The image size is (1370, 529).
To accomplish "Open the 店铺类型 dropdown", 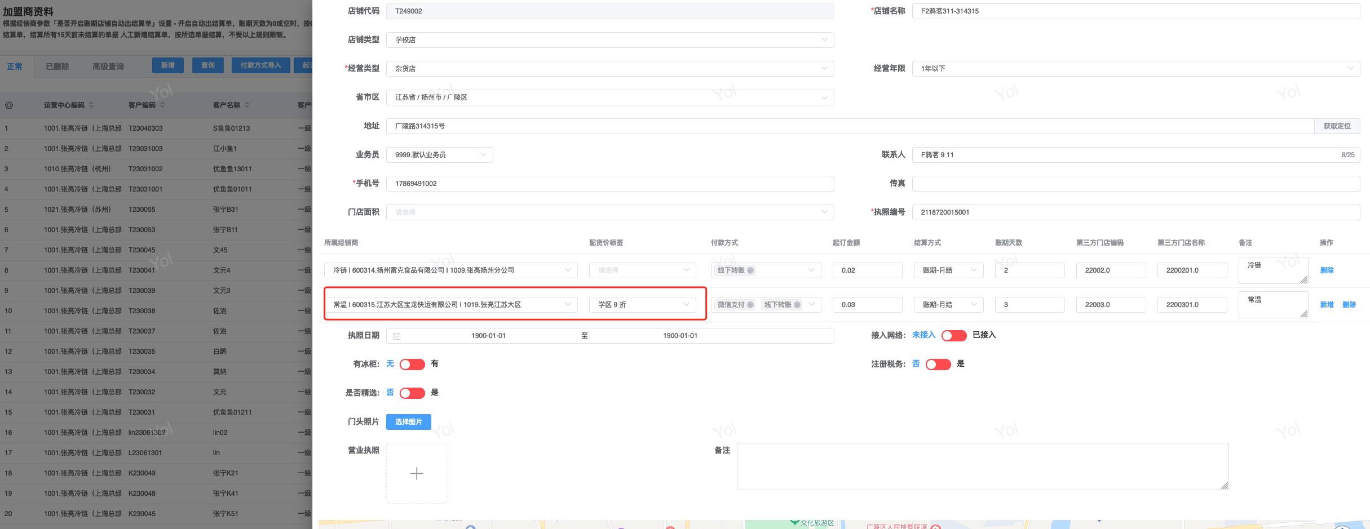I will [610, 40].
